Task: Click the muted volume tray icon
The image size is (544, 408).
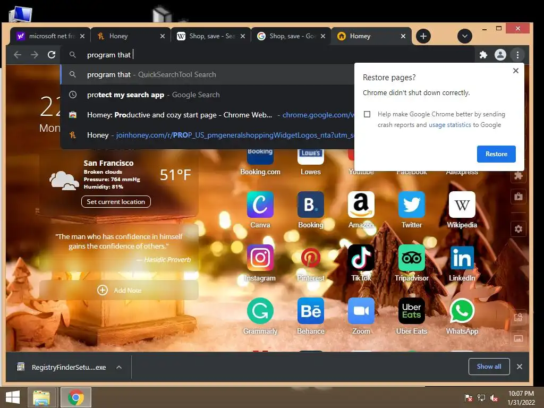Action: 494,397
